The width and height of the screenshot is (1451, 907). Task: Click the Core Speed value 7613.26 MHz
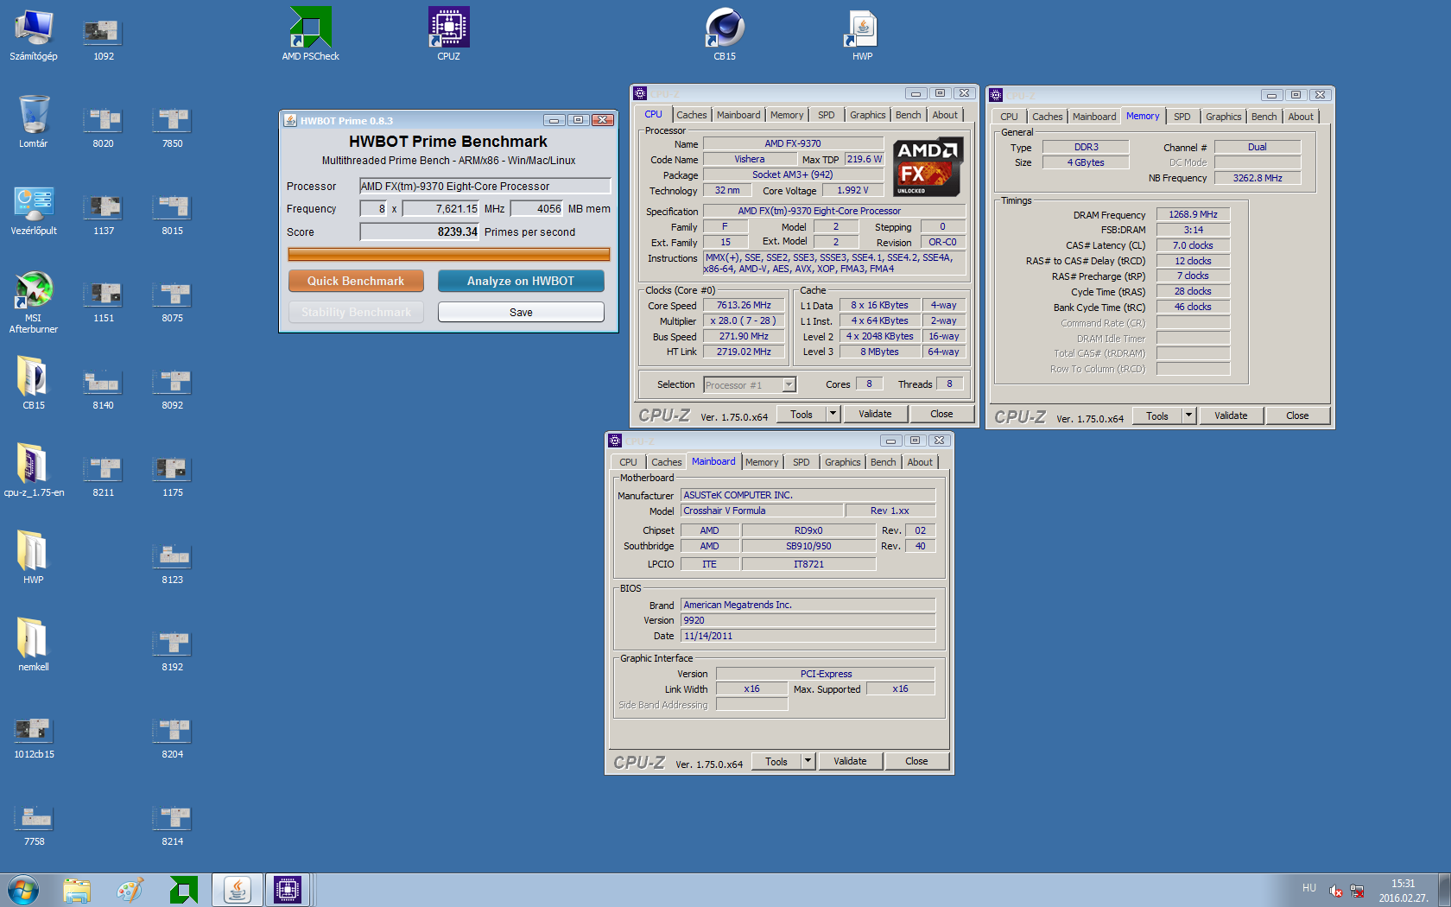(x=744, y=305)
